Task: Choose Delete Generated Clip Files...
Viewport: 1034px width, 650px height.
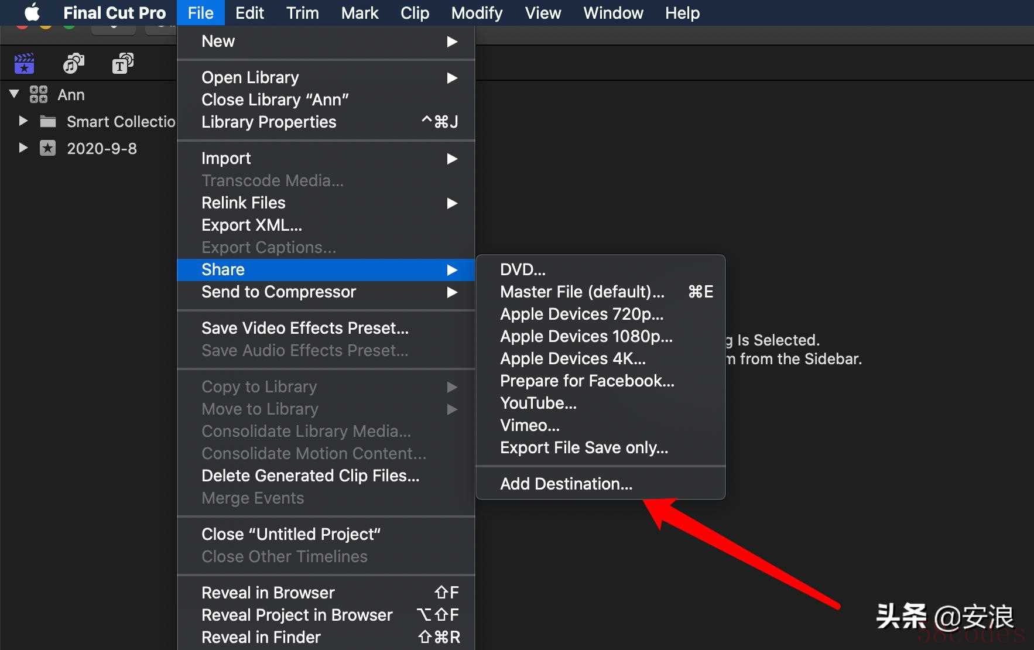Action: tap(326, 476)
